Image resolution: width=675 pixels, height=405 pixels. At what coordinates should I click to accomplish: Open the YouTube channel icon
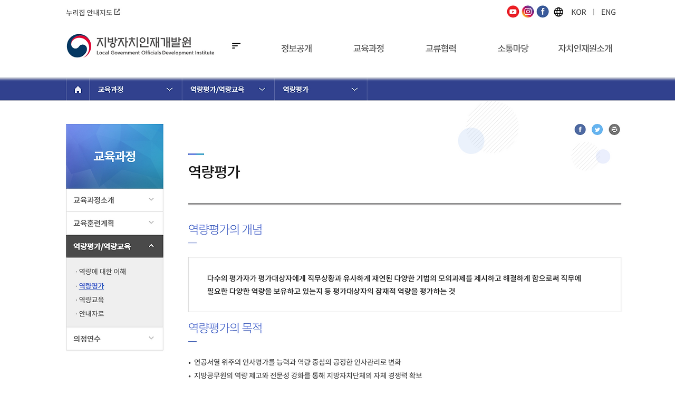click(513, 11)
